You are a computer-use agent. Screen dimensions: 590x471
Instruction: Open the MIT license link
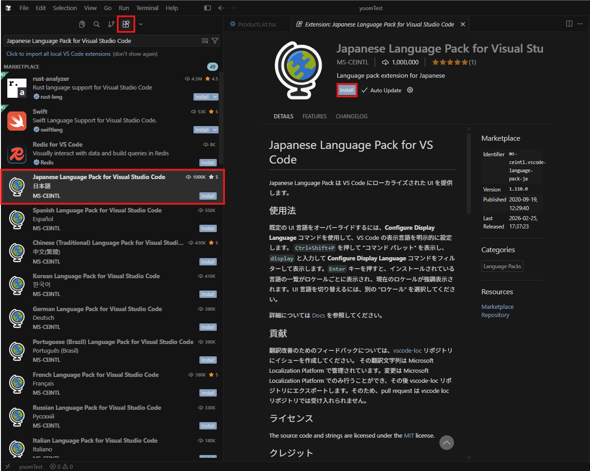click(x=409, y=436)
